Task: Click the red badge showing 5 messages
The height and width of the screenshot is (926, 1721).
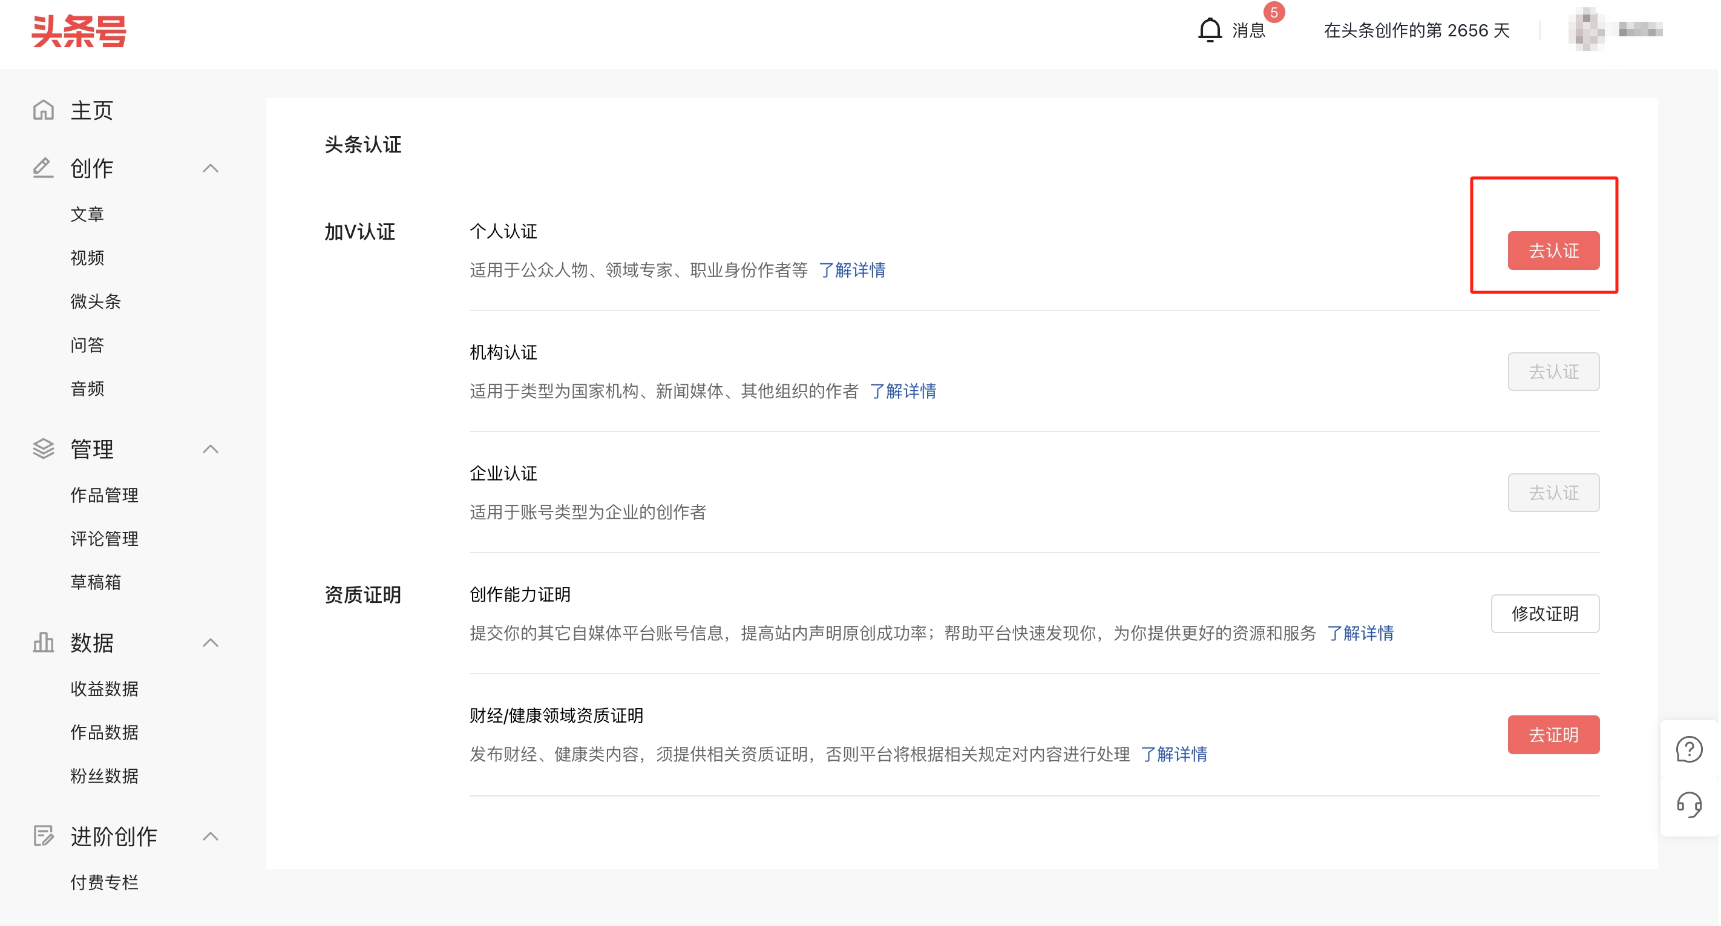Action: [x=1274, y=13]
